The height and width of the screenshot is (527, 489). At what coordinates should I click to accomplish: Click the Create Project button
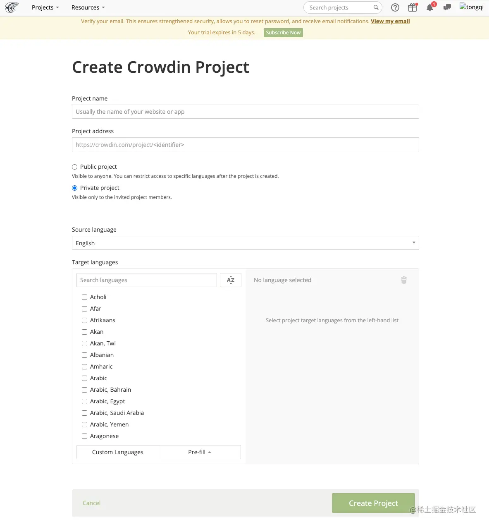pyautogui.click(x=373, y=503)
